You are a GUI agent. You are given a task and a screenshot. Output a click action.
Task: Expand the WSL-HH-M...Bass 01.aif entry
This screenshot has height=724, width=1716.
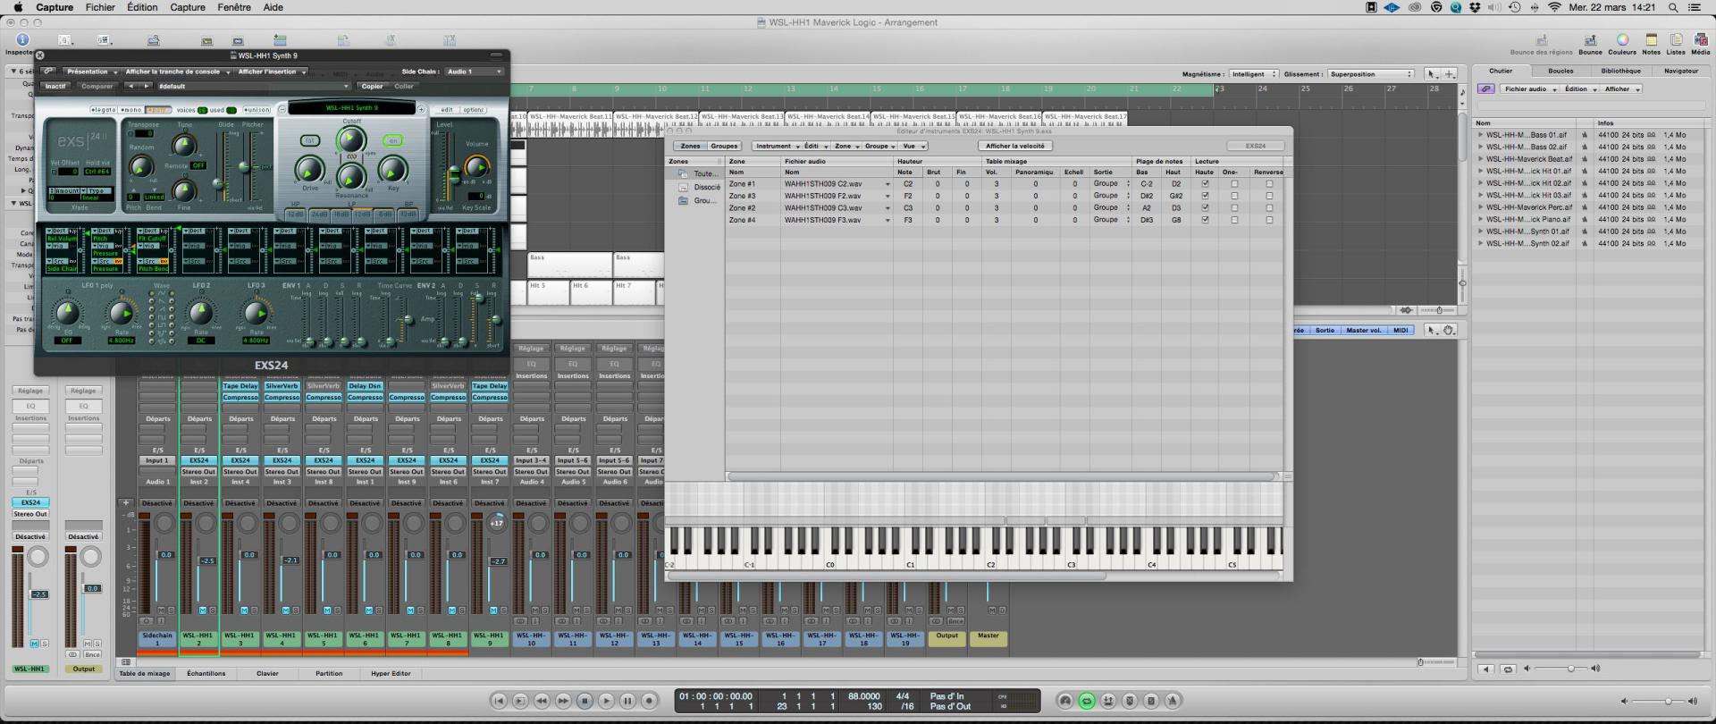click(x=1480, y=135)
